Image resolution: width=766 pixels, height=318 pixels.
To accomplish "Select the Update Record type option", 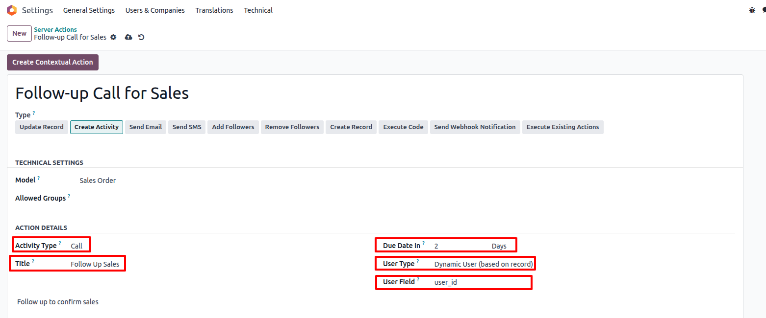I will pyautogui.click(x=42, y=127).
